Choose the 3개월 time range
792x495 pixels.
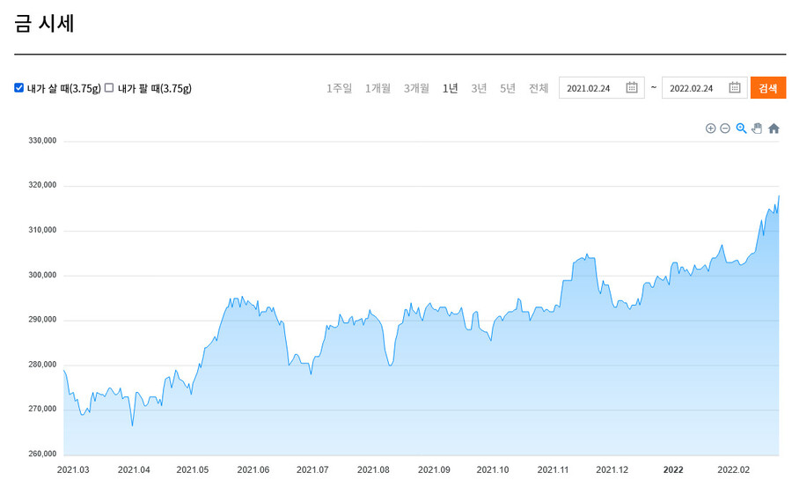click(416, 88)
